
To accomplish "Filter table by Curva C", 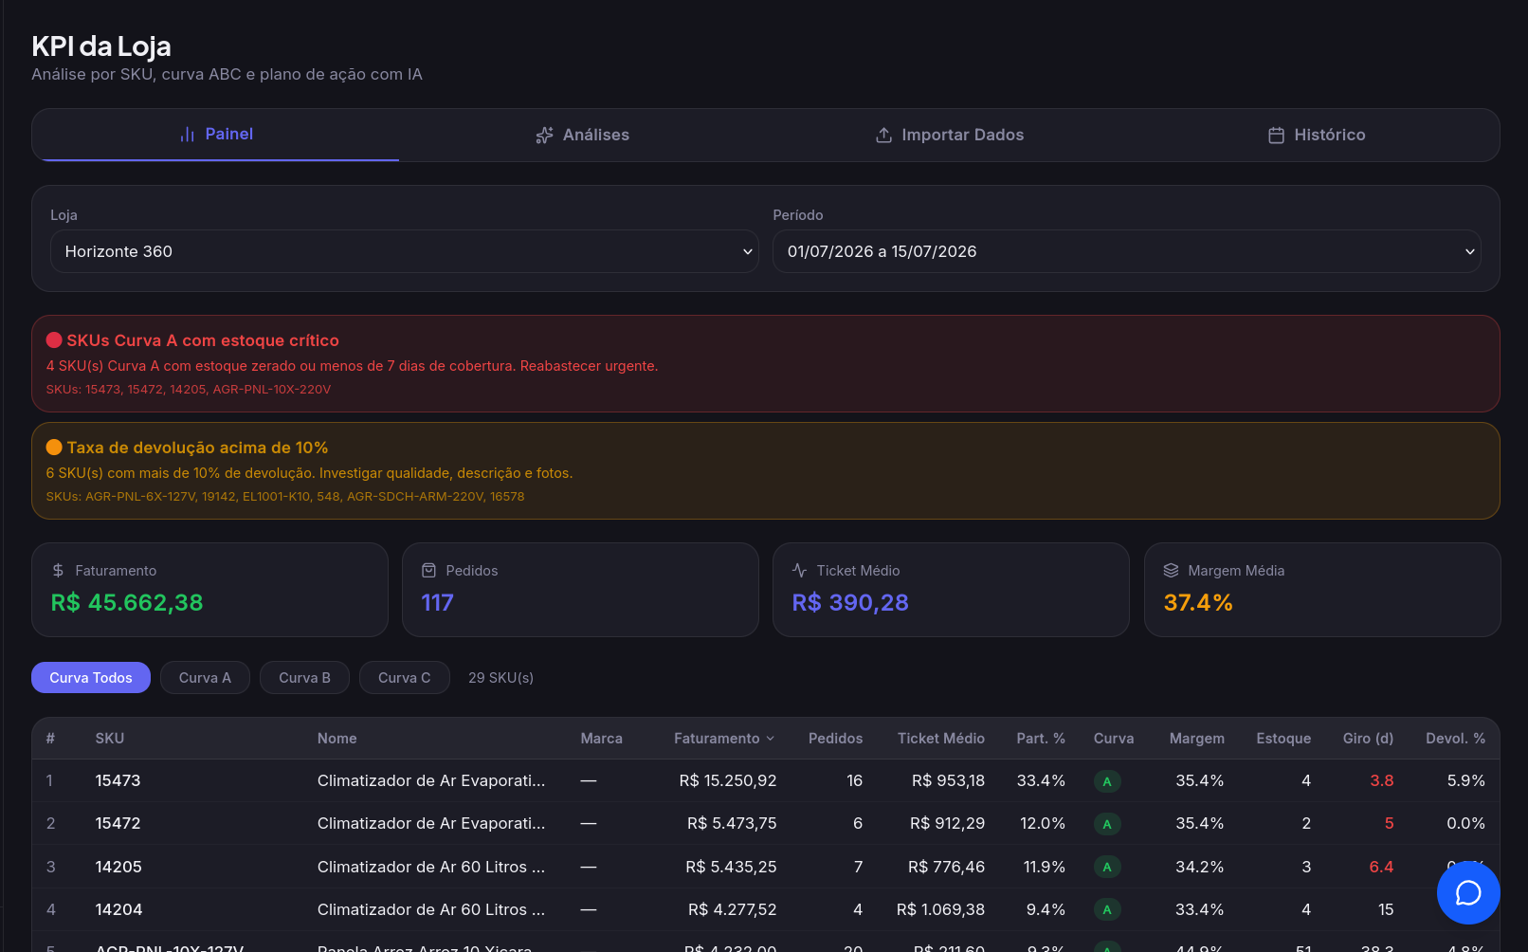I will 404,678.
